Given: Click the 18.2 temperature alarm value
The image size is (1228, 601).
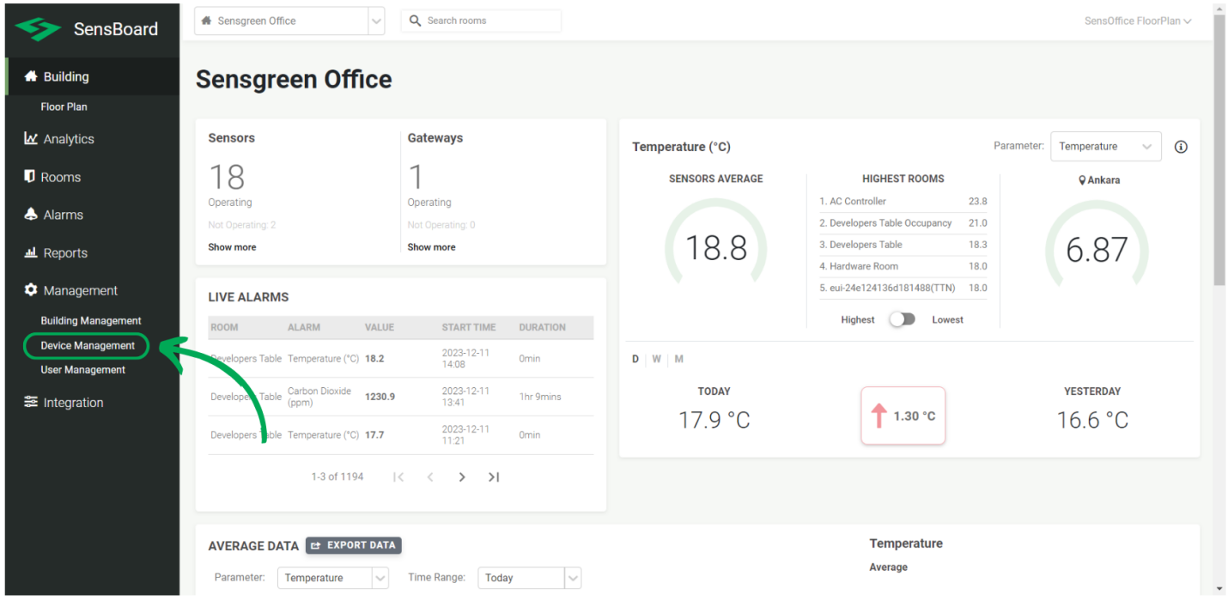Looking at the screenshot, I should [x=374, y=359].
